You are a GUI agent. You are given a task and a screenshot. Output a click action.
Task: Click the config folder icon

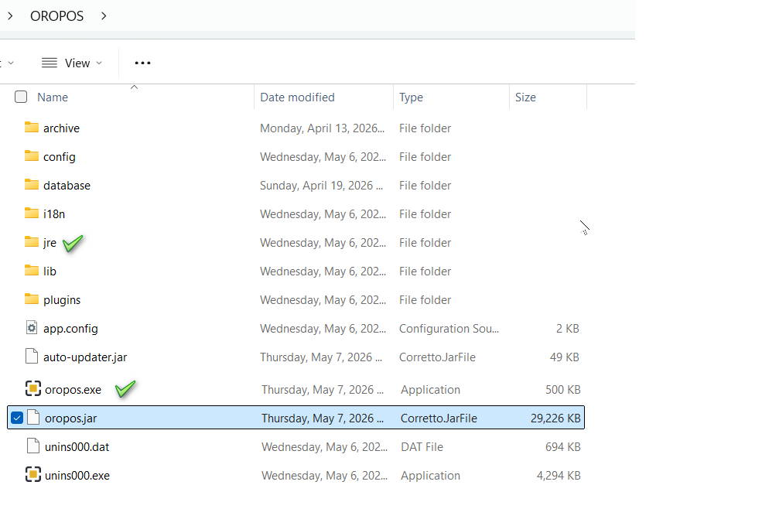32,156
